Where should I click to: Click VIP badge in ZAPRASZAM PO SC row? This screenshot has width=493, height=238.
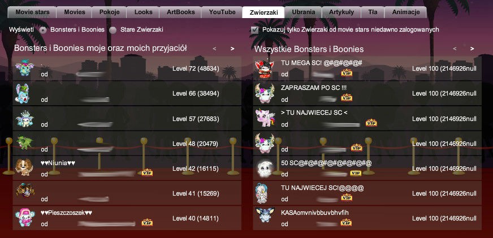347,98
